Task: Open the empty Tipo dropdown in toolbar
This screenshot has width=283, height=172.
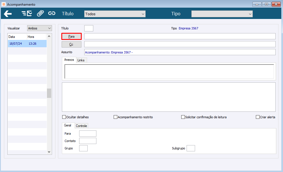Action: pyautogui.click(x=222, y=14)
